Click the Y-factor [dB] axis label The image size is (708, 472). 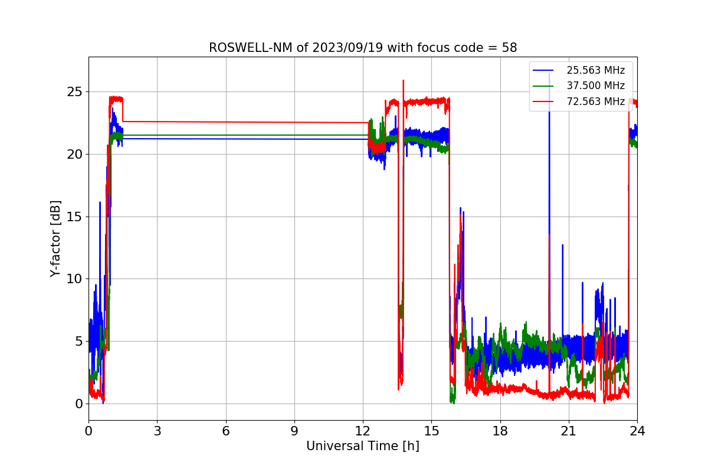tap(55, 238)
